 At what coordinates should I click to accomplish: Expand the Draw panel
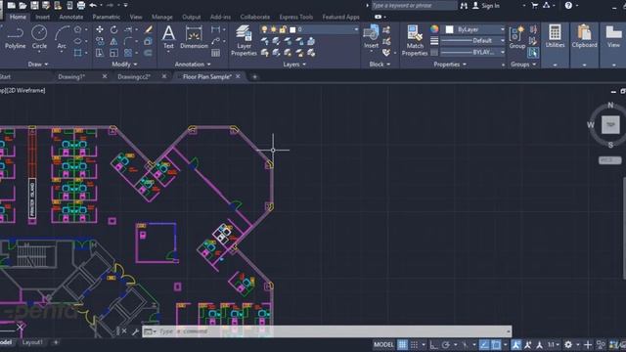point(38,65)
